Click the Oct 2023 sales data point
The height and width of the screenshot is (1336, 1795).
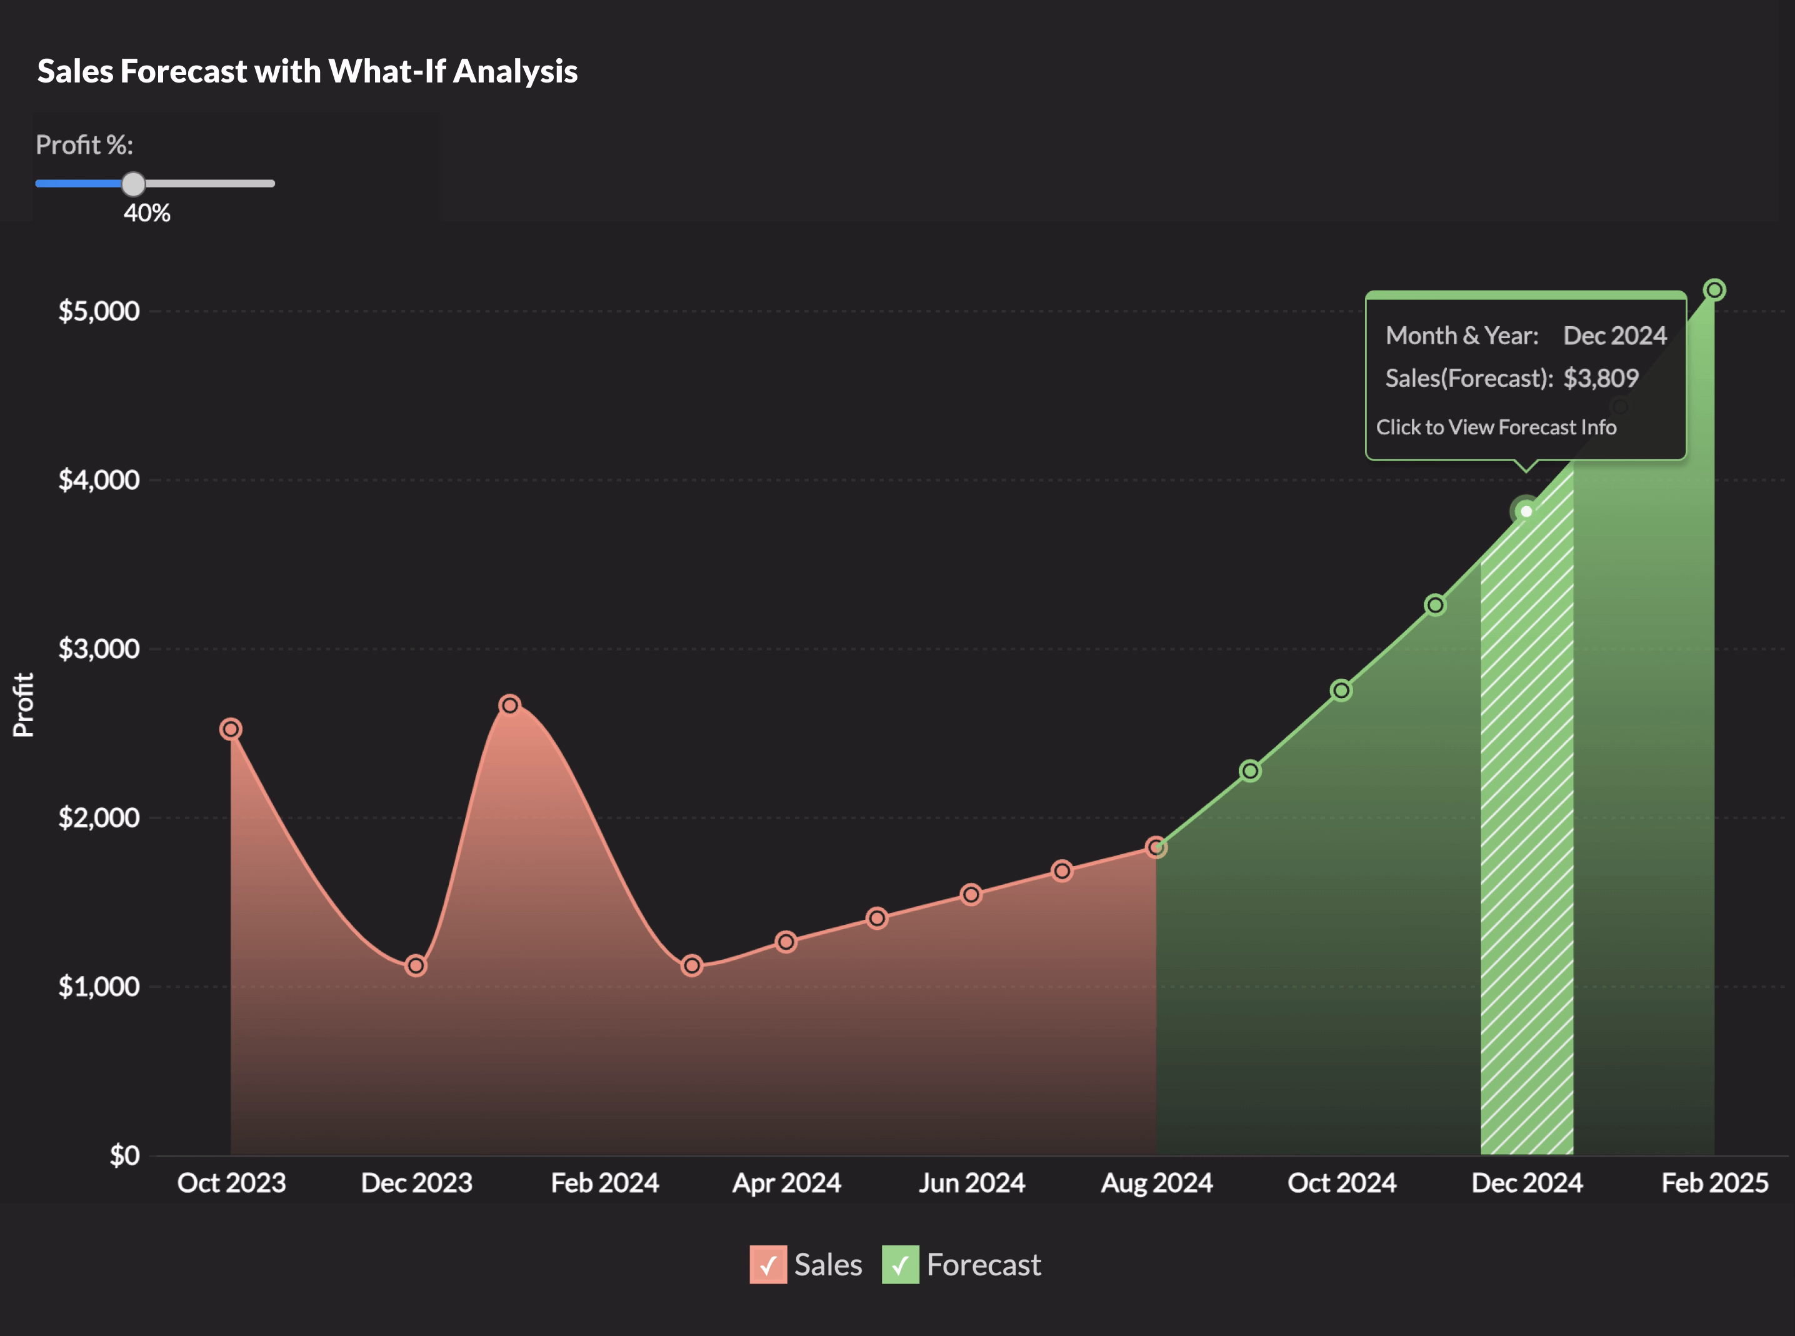coord(231,729)
